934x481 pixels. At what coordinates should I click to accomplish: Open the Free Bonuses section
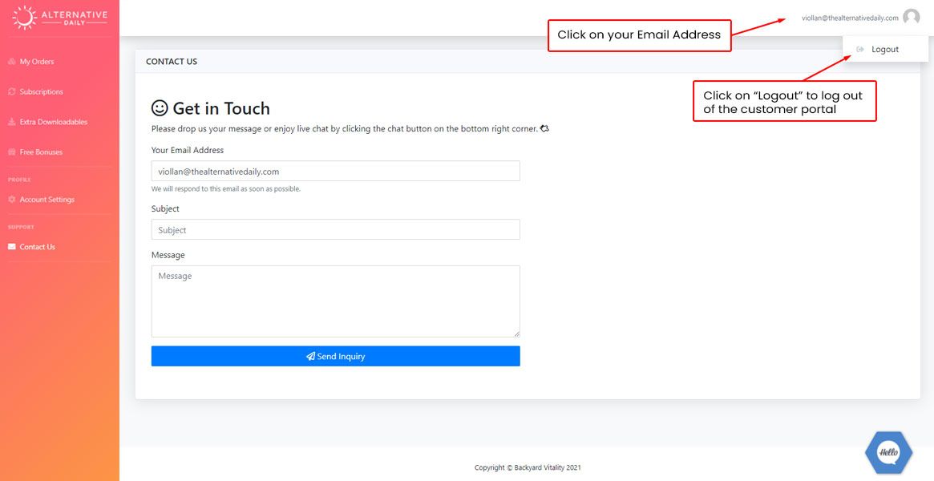(41, 152)
